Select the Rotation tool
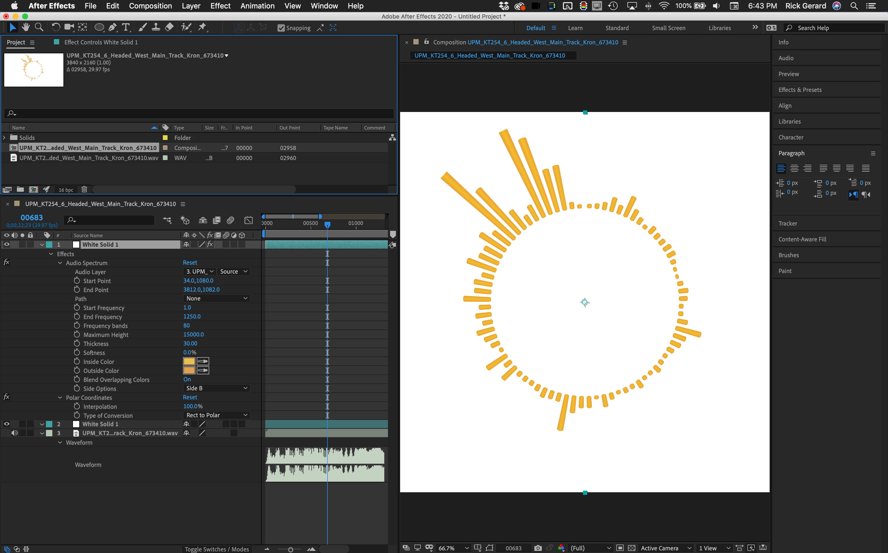 pyautogui.click(x=55, y=27)
